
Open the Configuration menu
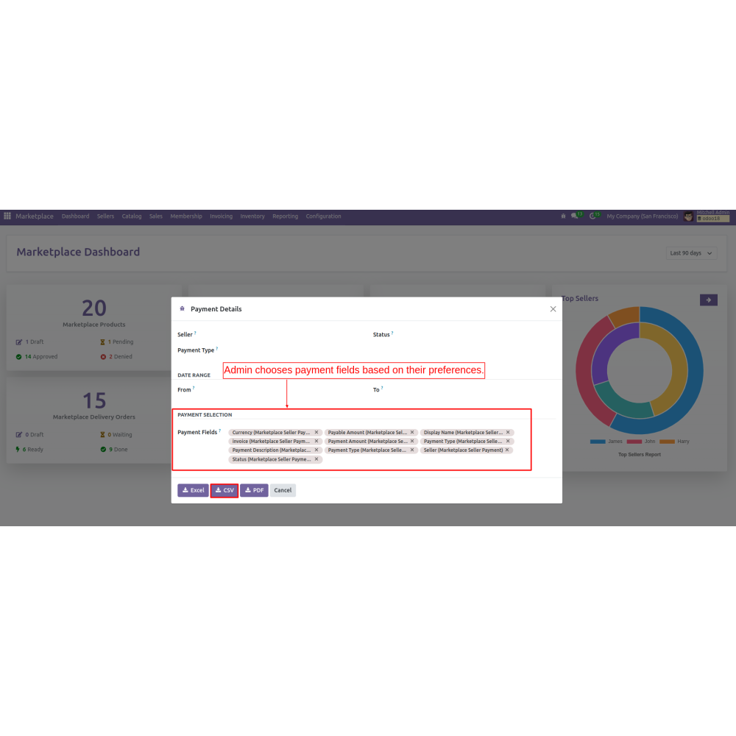click(x=323, y=216)
